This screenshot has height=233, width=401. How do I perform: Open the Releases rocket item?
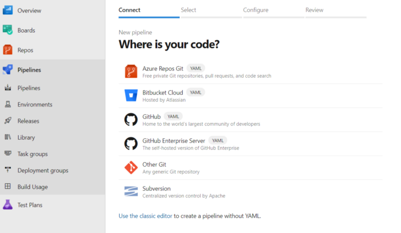click(x=27, y=121)
